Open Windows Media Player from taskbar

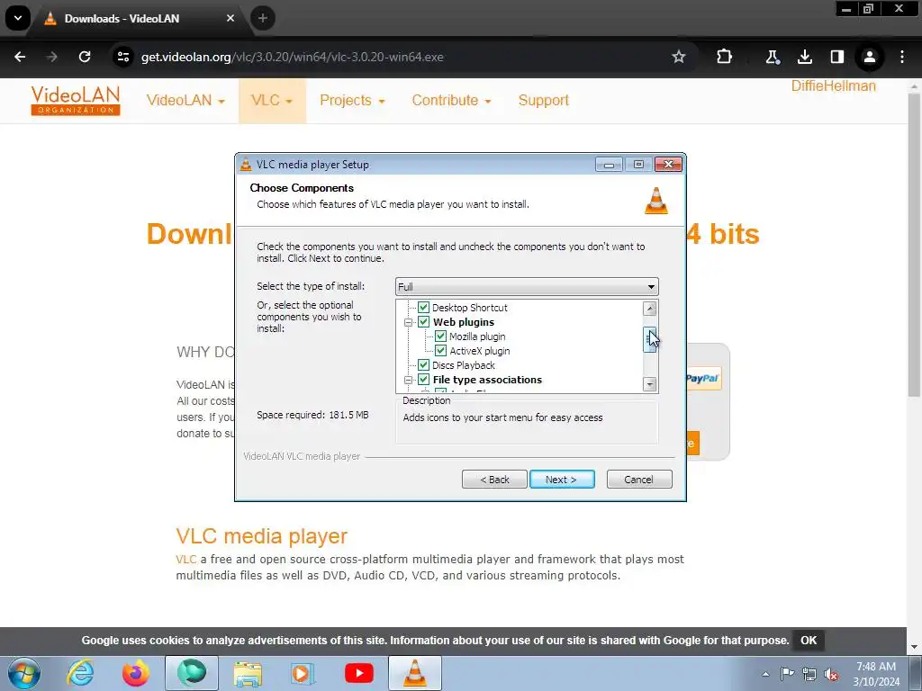tap(303, 673)
